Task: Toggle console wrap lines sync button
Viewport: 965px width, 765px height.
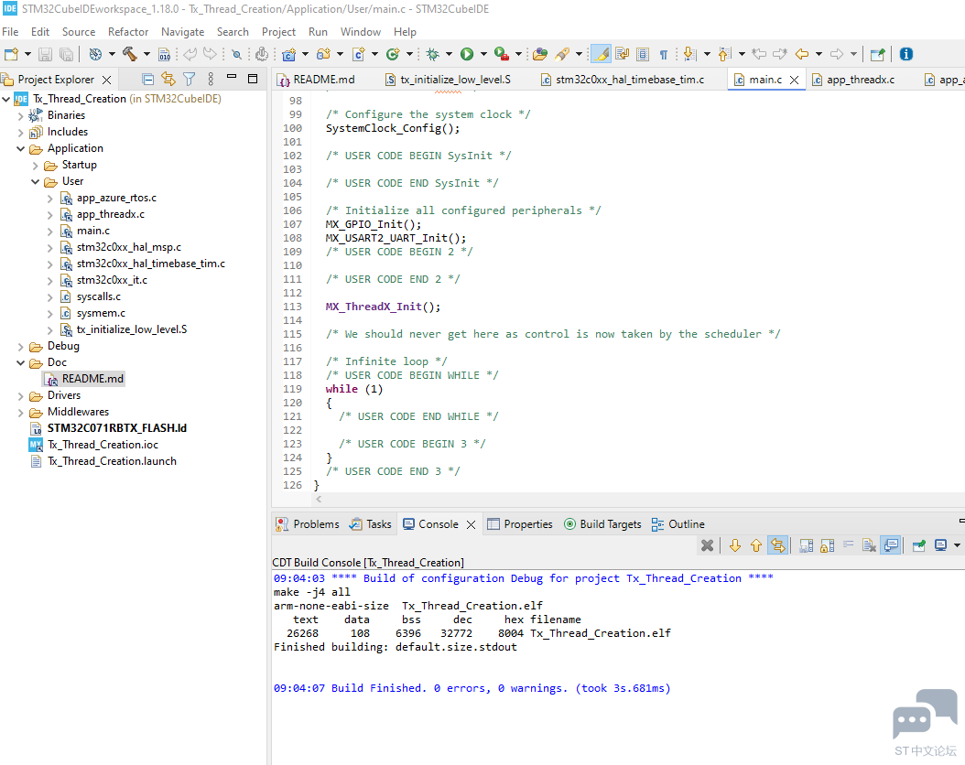Action: [x=778, y=545]
